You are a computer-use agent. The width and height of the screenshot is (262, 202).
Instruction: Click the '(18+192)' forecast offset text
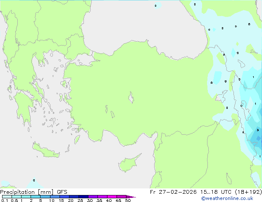click(x=248, y=192)
